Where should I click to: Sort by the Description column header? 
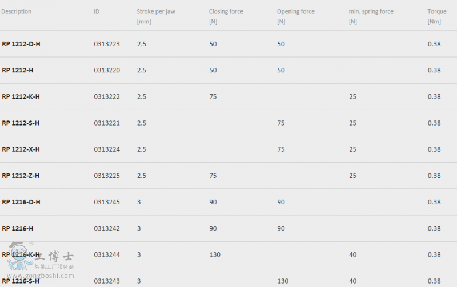point(16,11)
